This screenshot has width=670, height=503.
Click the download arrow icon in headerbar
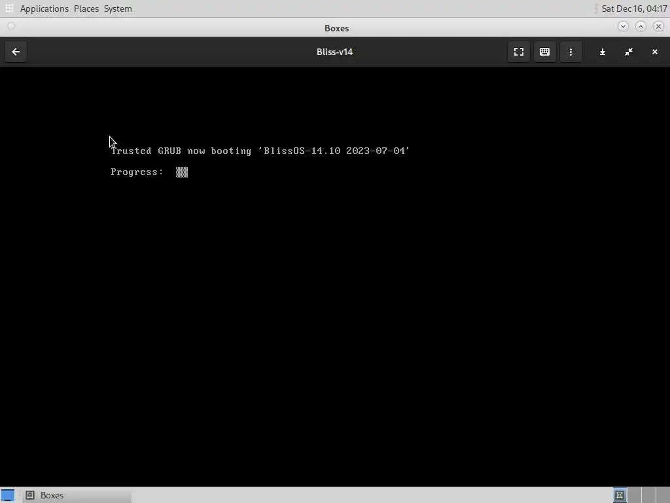click(603, 52)
